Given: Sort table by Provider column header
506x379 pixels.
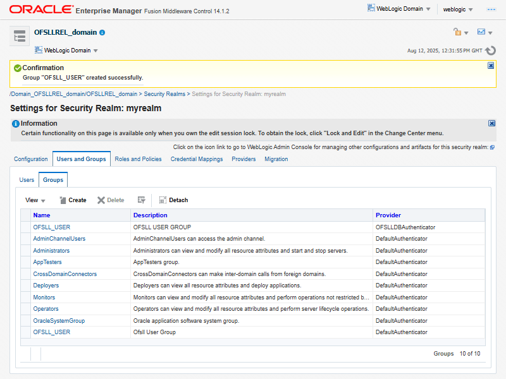Looking at the screenshot, I should coord(388,215).
